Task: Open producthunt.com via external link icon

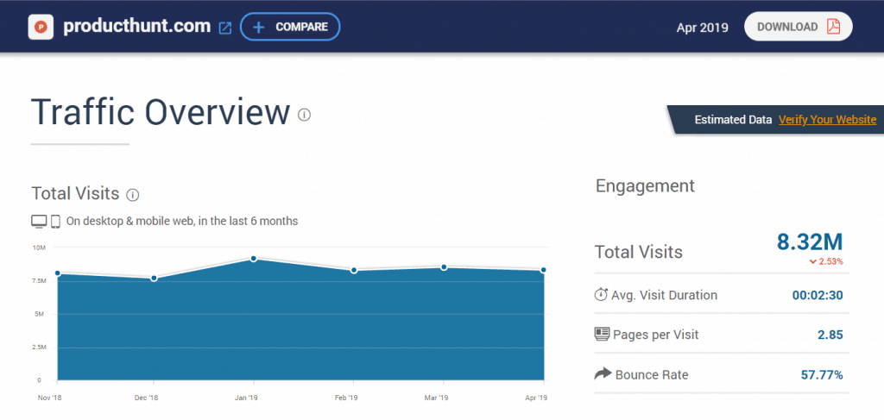Action: point(225,28)
